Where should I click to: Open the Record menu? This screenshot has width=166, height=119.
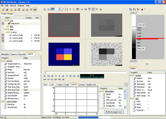point(13,6)
